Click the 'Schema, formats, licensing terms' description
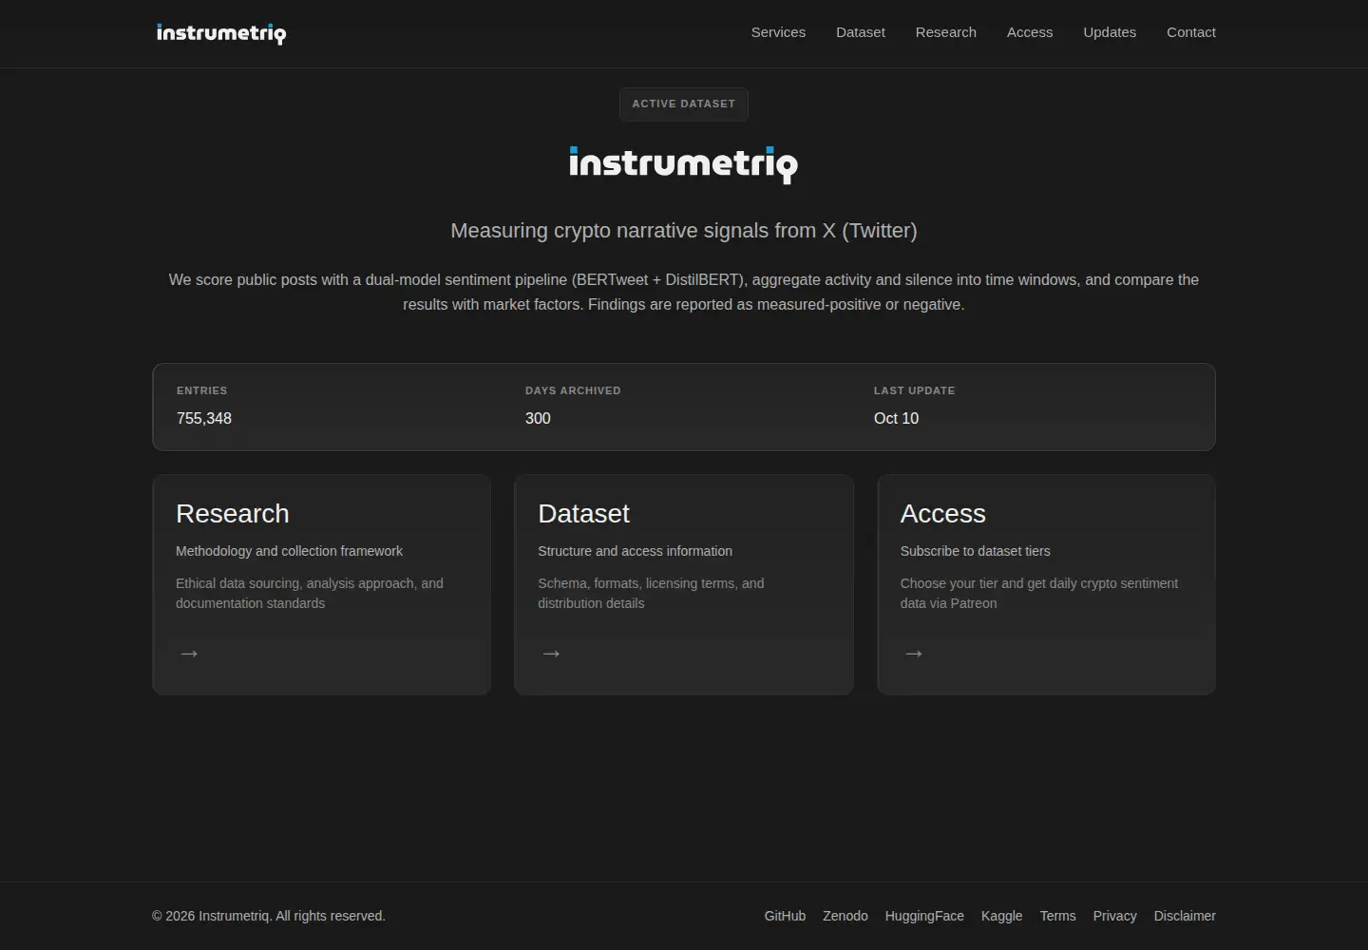 651,593
